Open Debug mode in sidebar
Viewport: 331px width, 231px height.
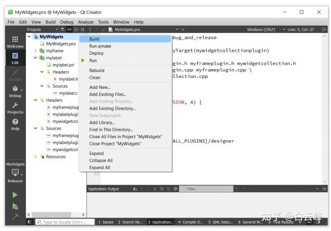(x=15, y=91)
